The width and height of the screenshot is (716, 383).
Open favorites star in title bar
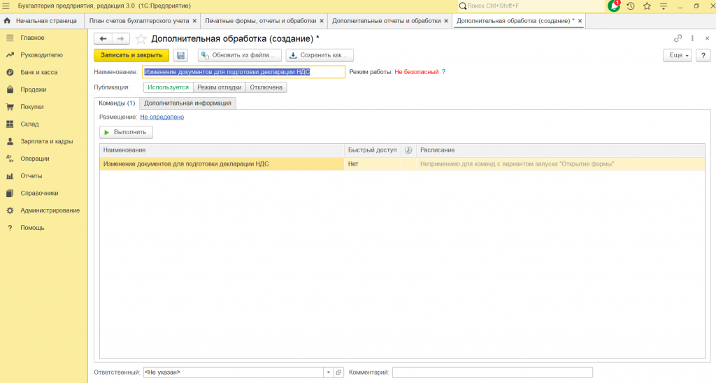click(x=647, y=6)
